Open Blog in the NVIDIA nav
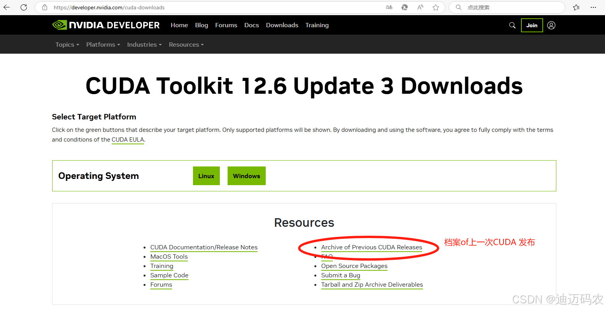Image resolution: width=605 pixels, height=310 pixels. coord(202,25)
